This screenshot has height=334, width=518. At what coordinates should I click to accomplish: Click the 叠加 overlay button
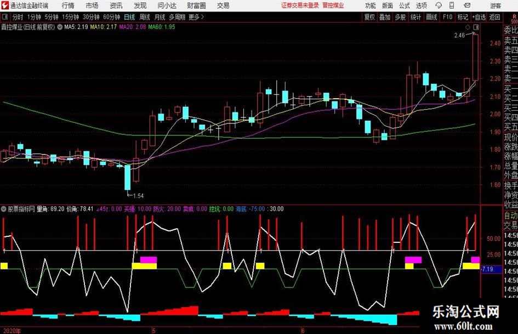[x=385, y=17]
